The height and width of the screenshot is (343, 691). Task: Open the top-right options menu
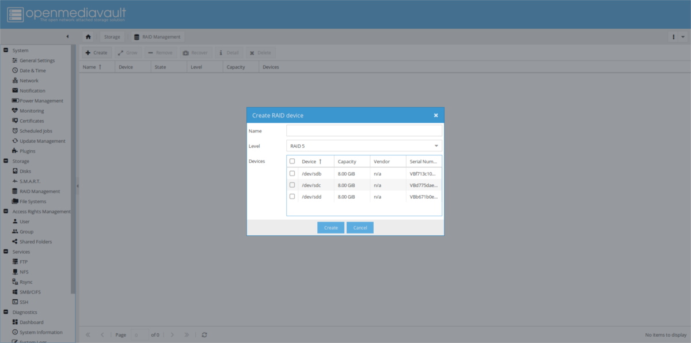pos(678,37)
